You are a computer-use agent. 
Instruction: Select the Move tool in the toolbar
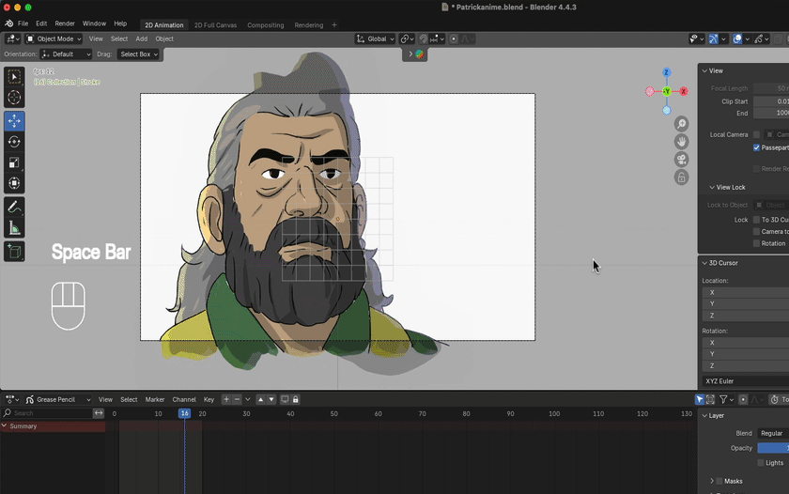14,121
